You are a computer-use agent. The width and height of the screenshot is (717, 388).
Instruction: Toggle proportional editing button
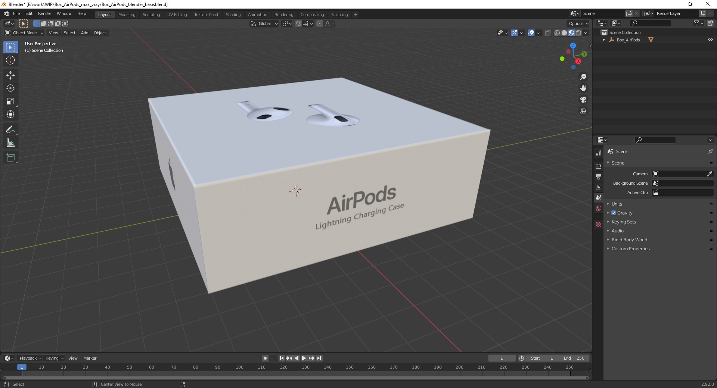click(320, 24)
